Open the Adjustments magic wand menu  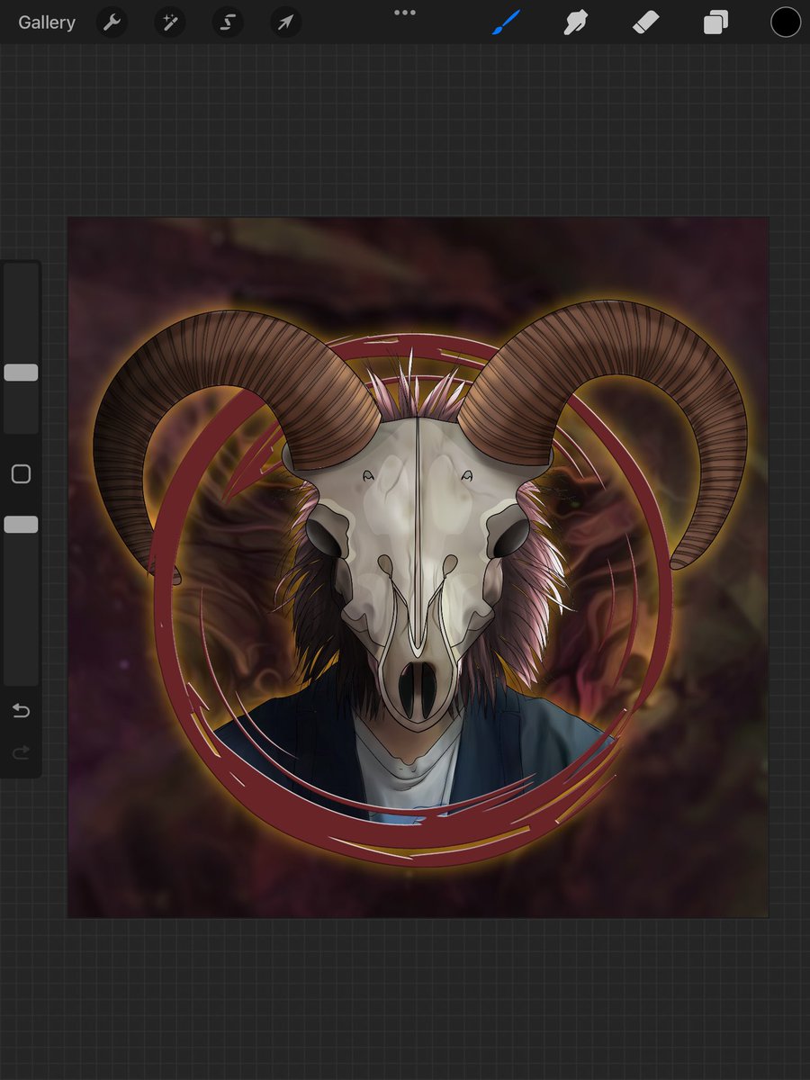[170, 22]
